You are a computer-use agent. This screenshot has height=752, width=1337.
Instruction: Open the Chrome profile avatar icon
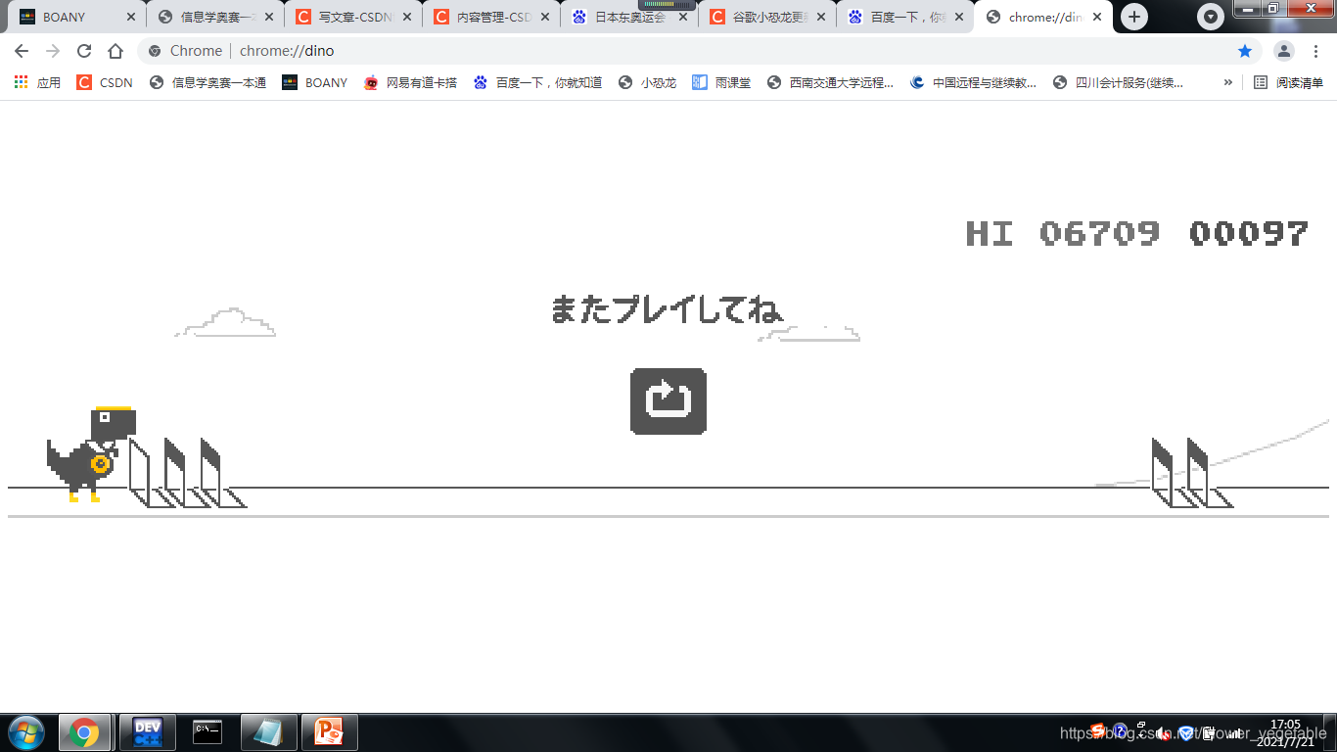[1284, 51]
